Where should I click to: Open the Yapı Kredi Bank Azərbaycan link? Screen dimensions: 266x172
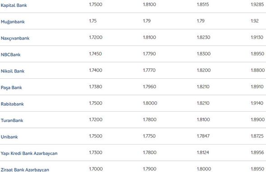pos(29,154)
